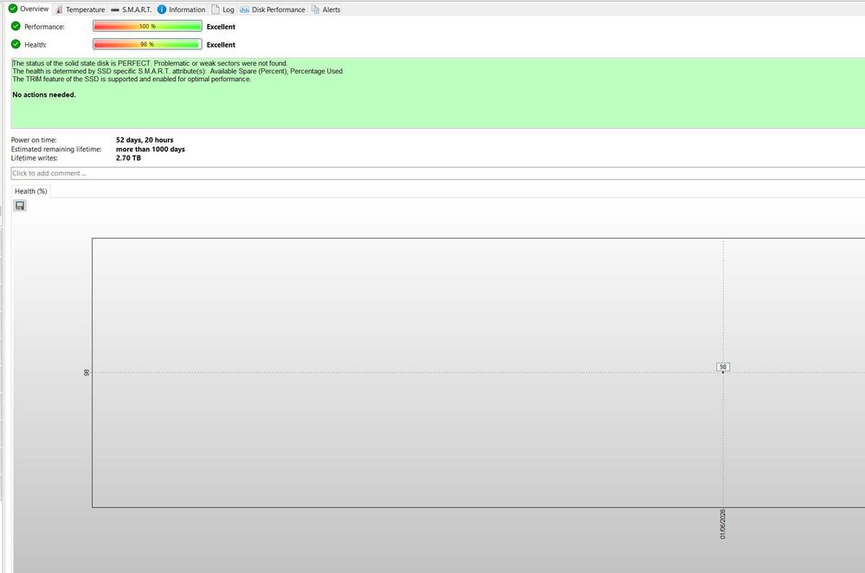Click the 'Estimated remaining lifetime:' label
This screenshot has width=865, height=573.
coord(56,150)
